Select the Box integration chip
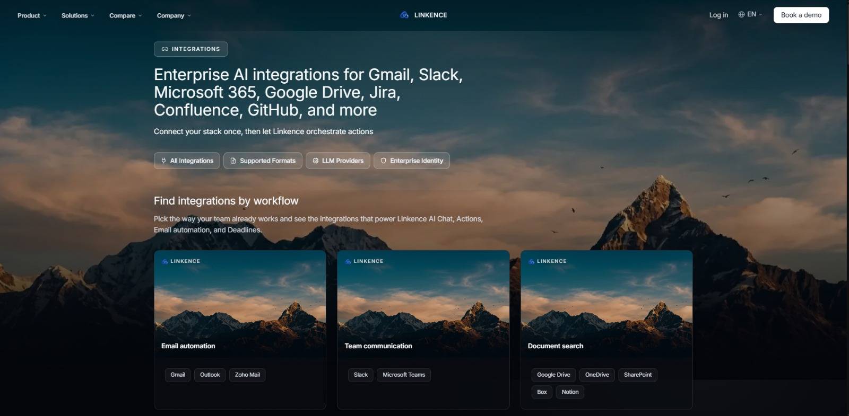Viewport: 849px width, 416px height. (542, 392)
